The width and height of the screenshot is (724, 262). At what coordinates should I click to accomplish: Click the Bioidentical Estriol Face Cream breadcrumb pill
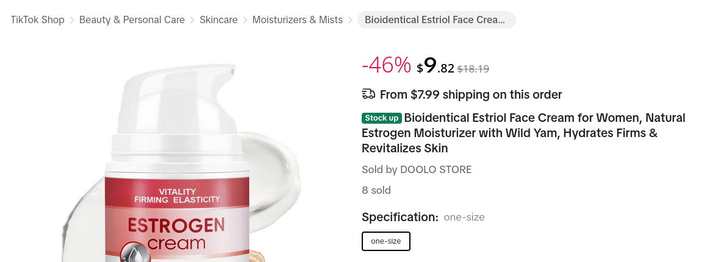pos(436,20)
